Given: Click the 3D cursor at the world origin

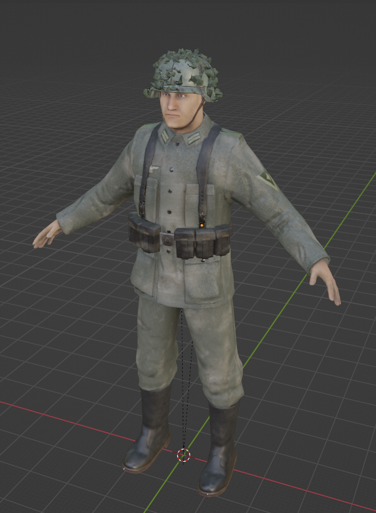Looking at the screenshot, I should tap(184, 455).
